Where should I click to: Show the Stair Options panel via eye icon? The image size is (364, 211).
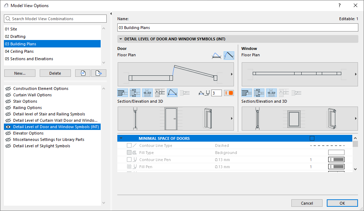[7, 101]
